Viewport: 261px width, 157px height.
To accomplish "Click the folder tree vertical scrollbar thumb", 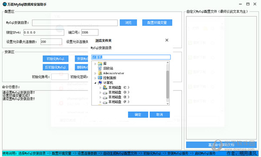I will pos(167,84).
